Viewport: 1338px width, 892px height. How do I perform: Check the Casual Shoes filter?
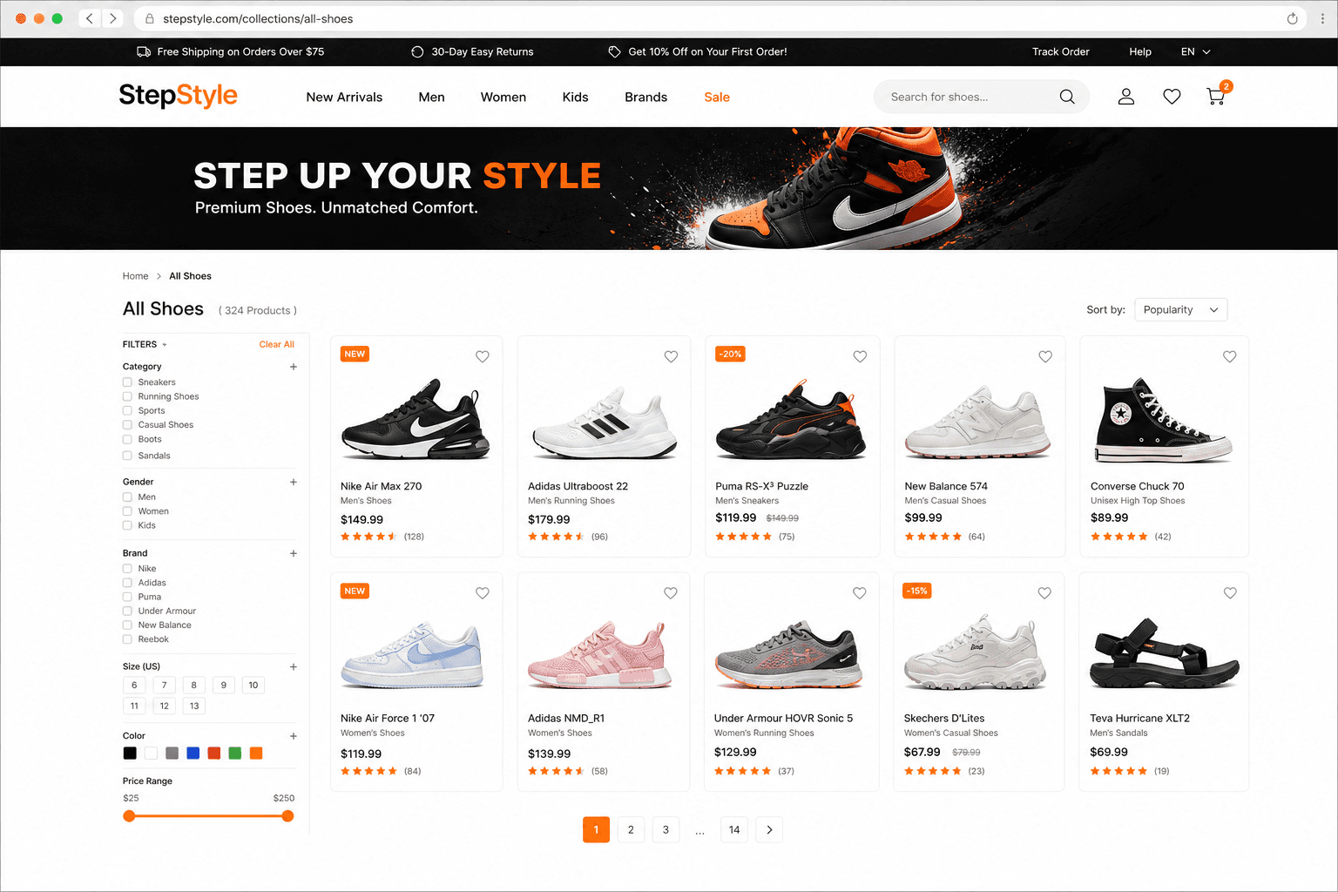(127, 425)
